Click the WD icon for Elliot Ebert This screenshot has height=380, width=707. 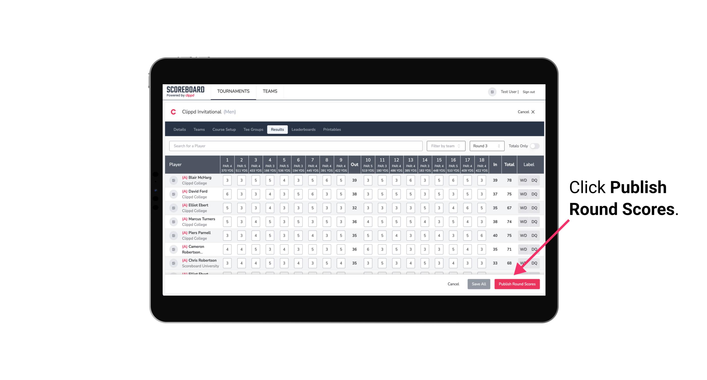click(x=523, y=208)
